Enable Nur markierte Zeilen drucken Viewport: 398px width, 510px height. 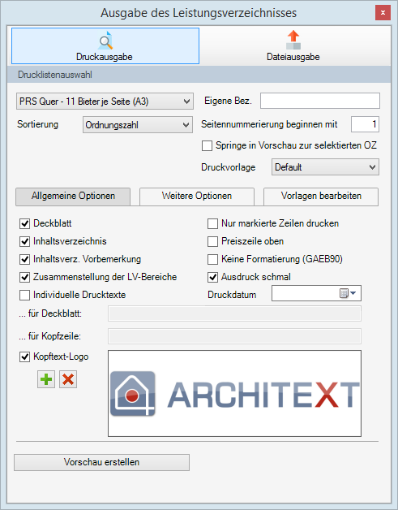click(x=212, y=224)
